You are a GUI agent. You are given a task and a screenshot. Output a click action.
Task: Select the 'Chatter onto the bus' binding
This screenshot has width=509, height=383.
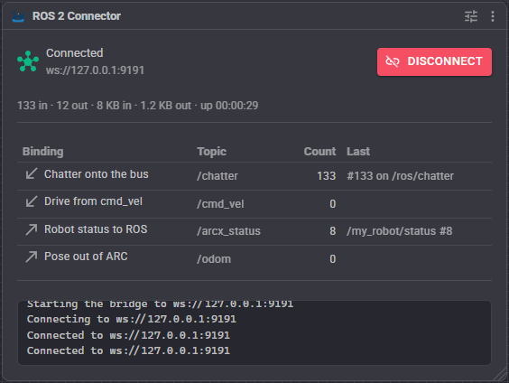pos(96,174)
